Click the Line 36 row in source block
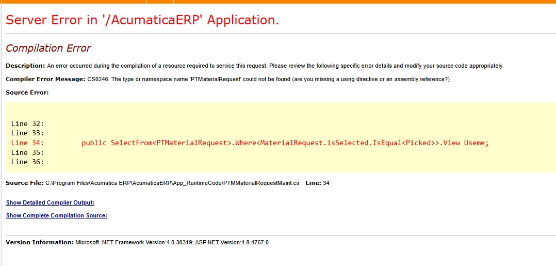556x266 pixels. (28, 162)
